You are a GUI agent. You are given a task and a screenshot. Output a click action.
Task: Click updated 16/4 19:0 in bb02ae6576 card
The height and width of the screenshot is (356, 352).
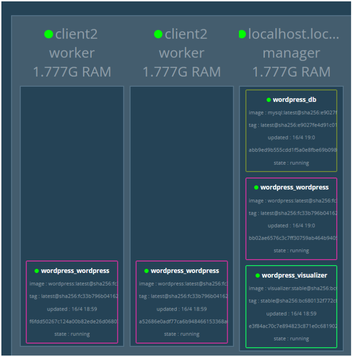point(291,226)
